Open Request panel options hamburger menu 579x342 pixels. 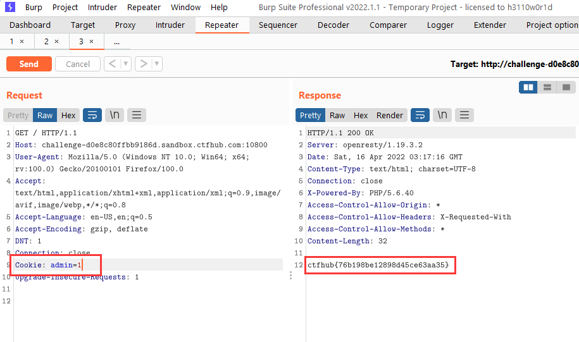point(137,115)
